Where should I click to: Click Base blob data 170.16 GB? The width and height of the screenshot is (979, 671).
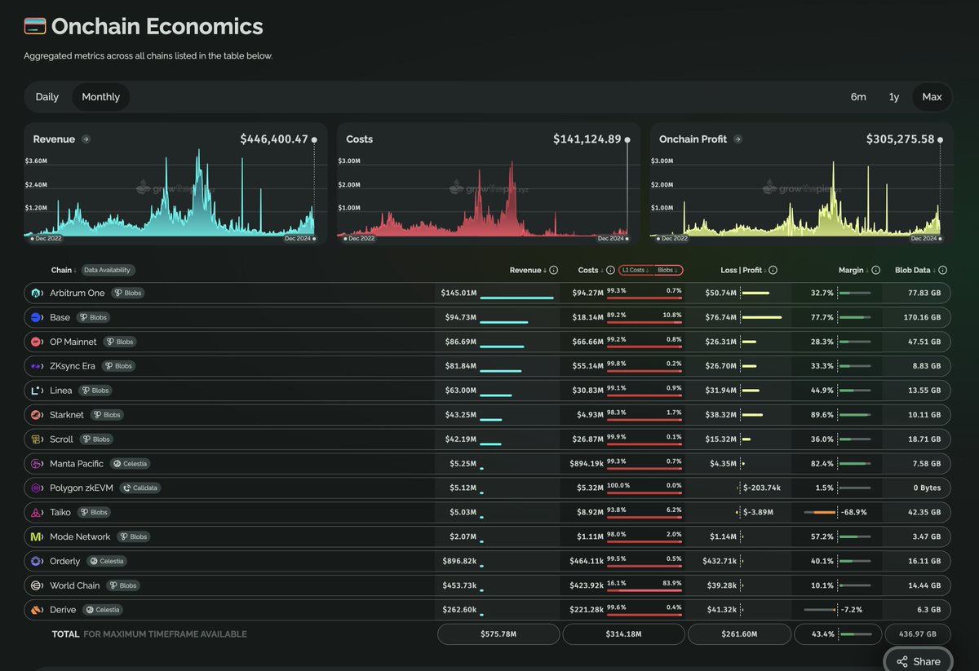(x=923, y=317)
